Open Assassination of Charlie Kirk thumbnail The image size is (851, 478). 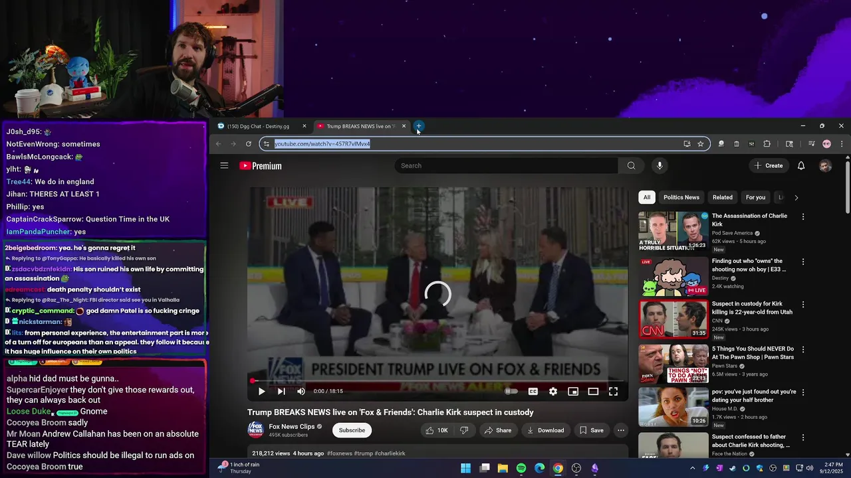[673, 231]
